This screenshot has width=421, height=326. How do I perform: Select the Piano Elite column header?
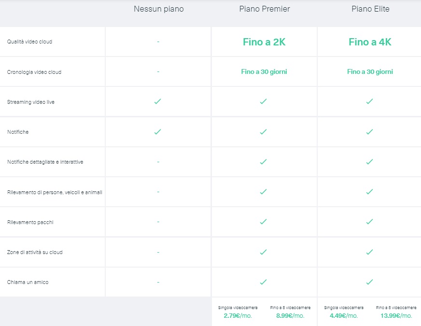click(370, 9)
